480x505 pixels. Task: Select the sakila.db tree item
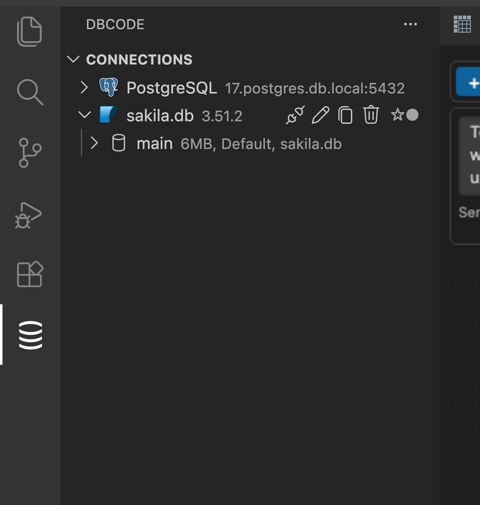coord(160,115)
